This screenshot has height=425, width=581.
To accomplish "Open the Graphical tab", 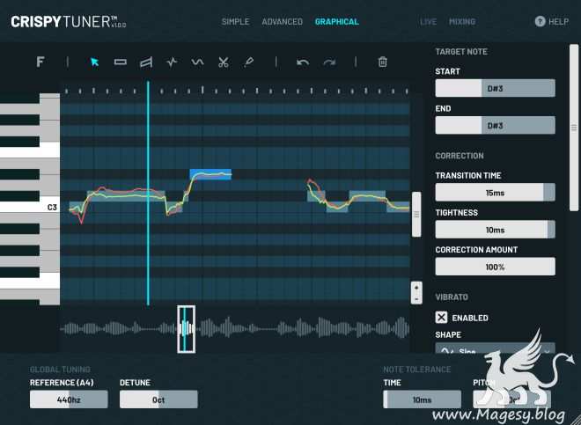I will pyautogui.click(x=337, y=22).
